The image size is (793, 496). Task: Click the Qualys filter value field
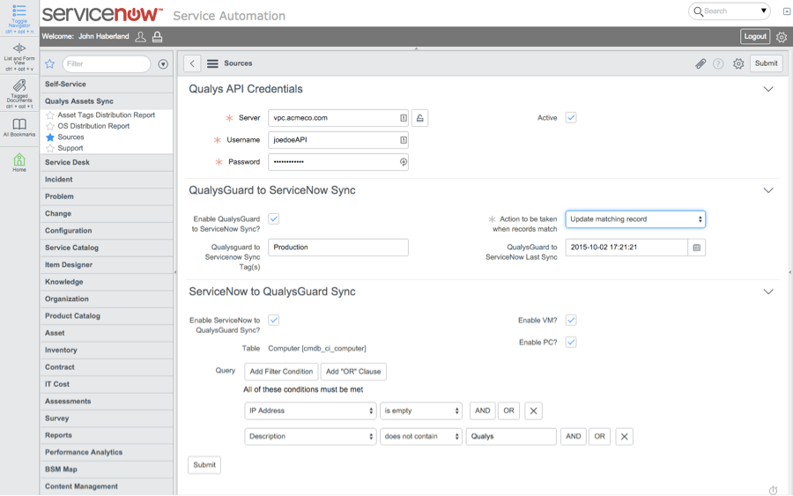click(511, 436)
